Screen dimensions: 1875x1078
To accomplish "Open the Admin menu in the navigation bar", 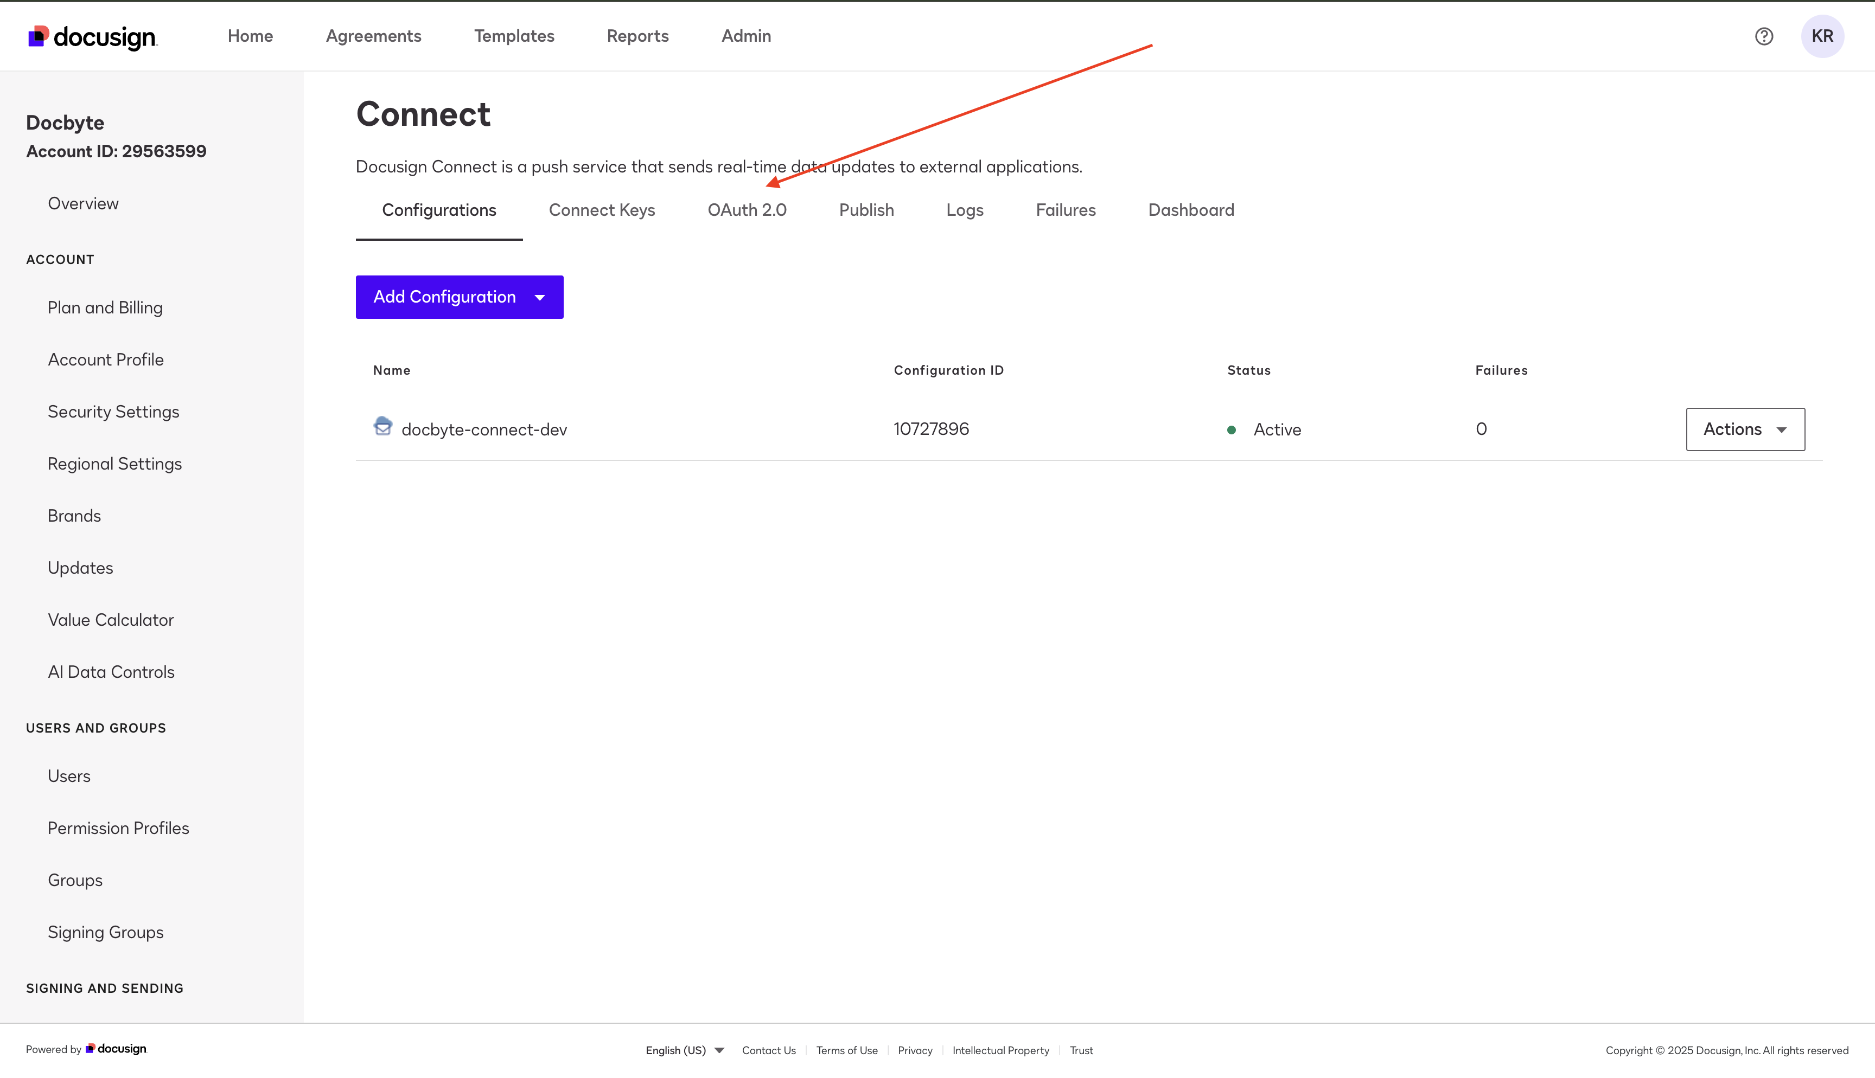I will click(x=745, y=36).
